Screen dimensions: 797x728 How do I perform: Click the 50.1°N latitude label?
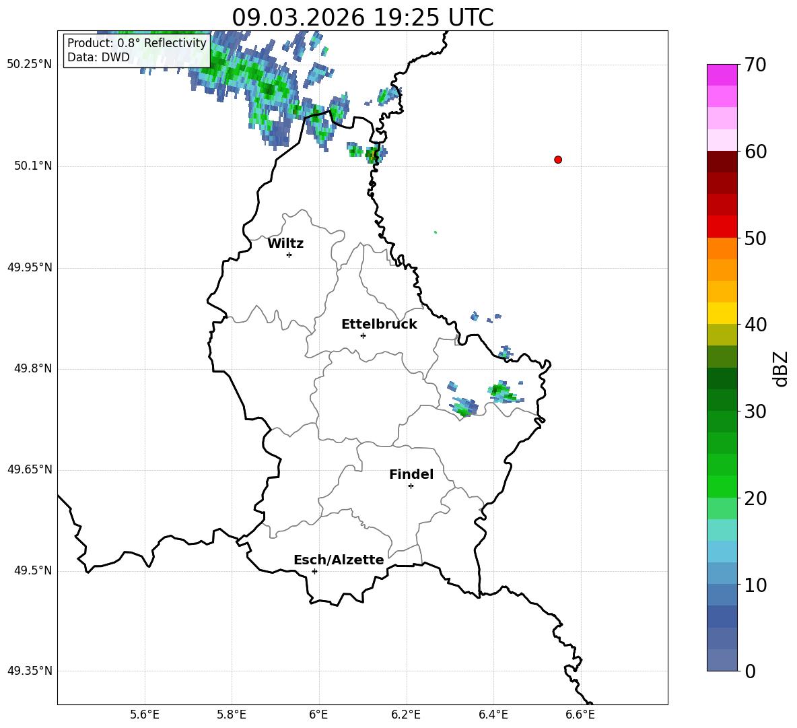(33, 166)
